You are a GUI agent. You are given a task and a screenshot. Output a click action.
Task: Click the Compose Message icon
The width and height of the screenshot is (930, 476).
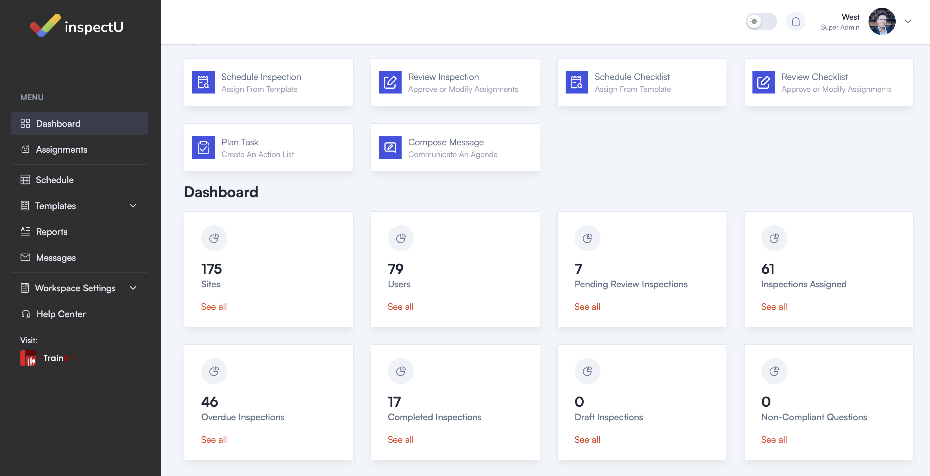click(390, 148)
